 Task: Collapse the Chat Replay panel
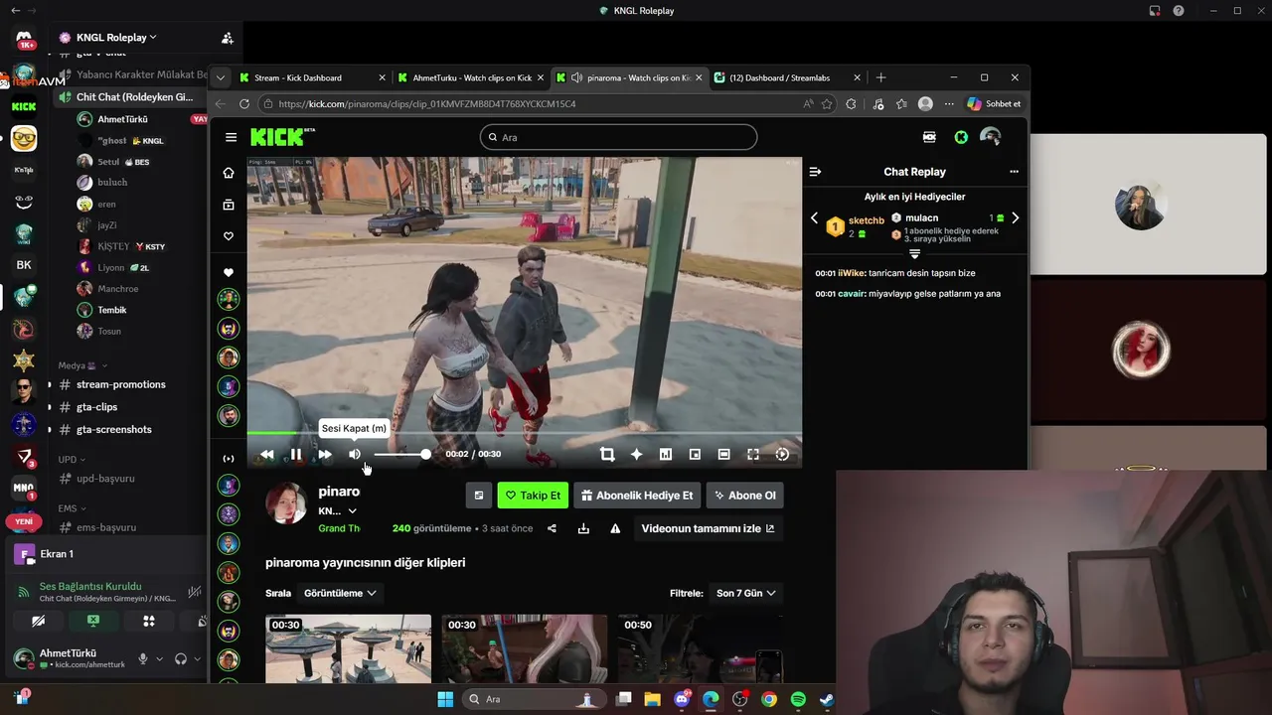pos(815,172)
